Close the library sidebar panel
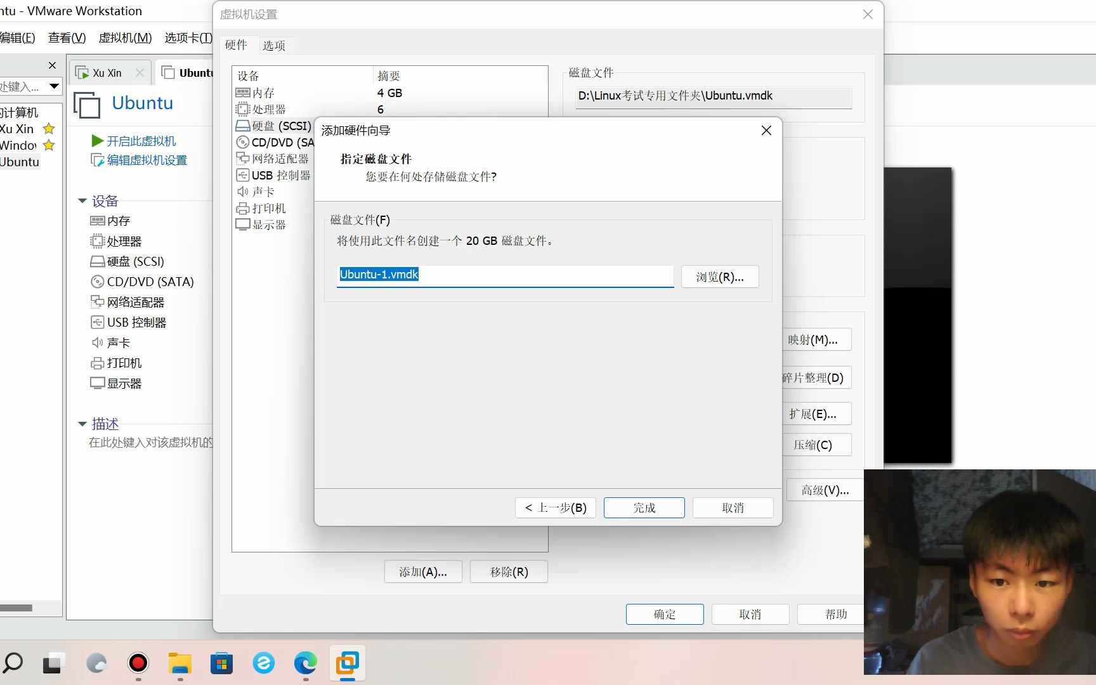The image size is (1096, 685). (53, 65)
